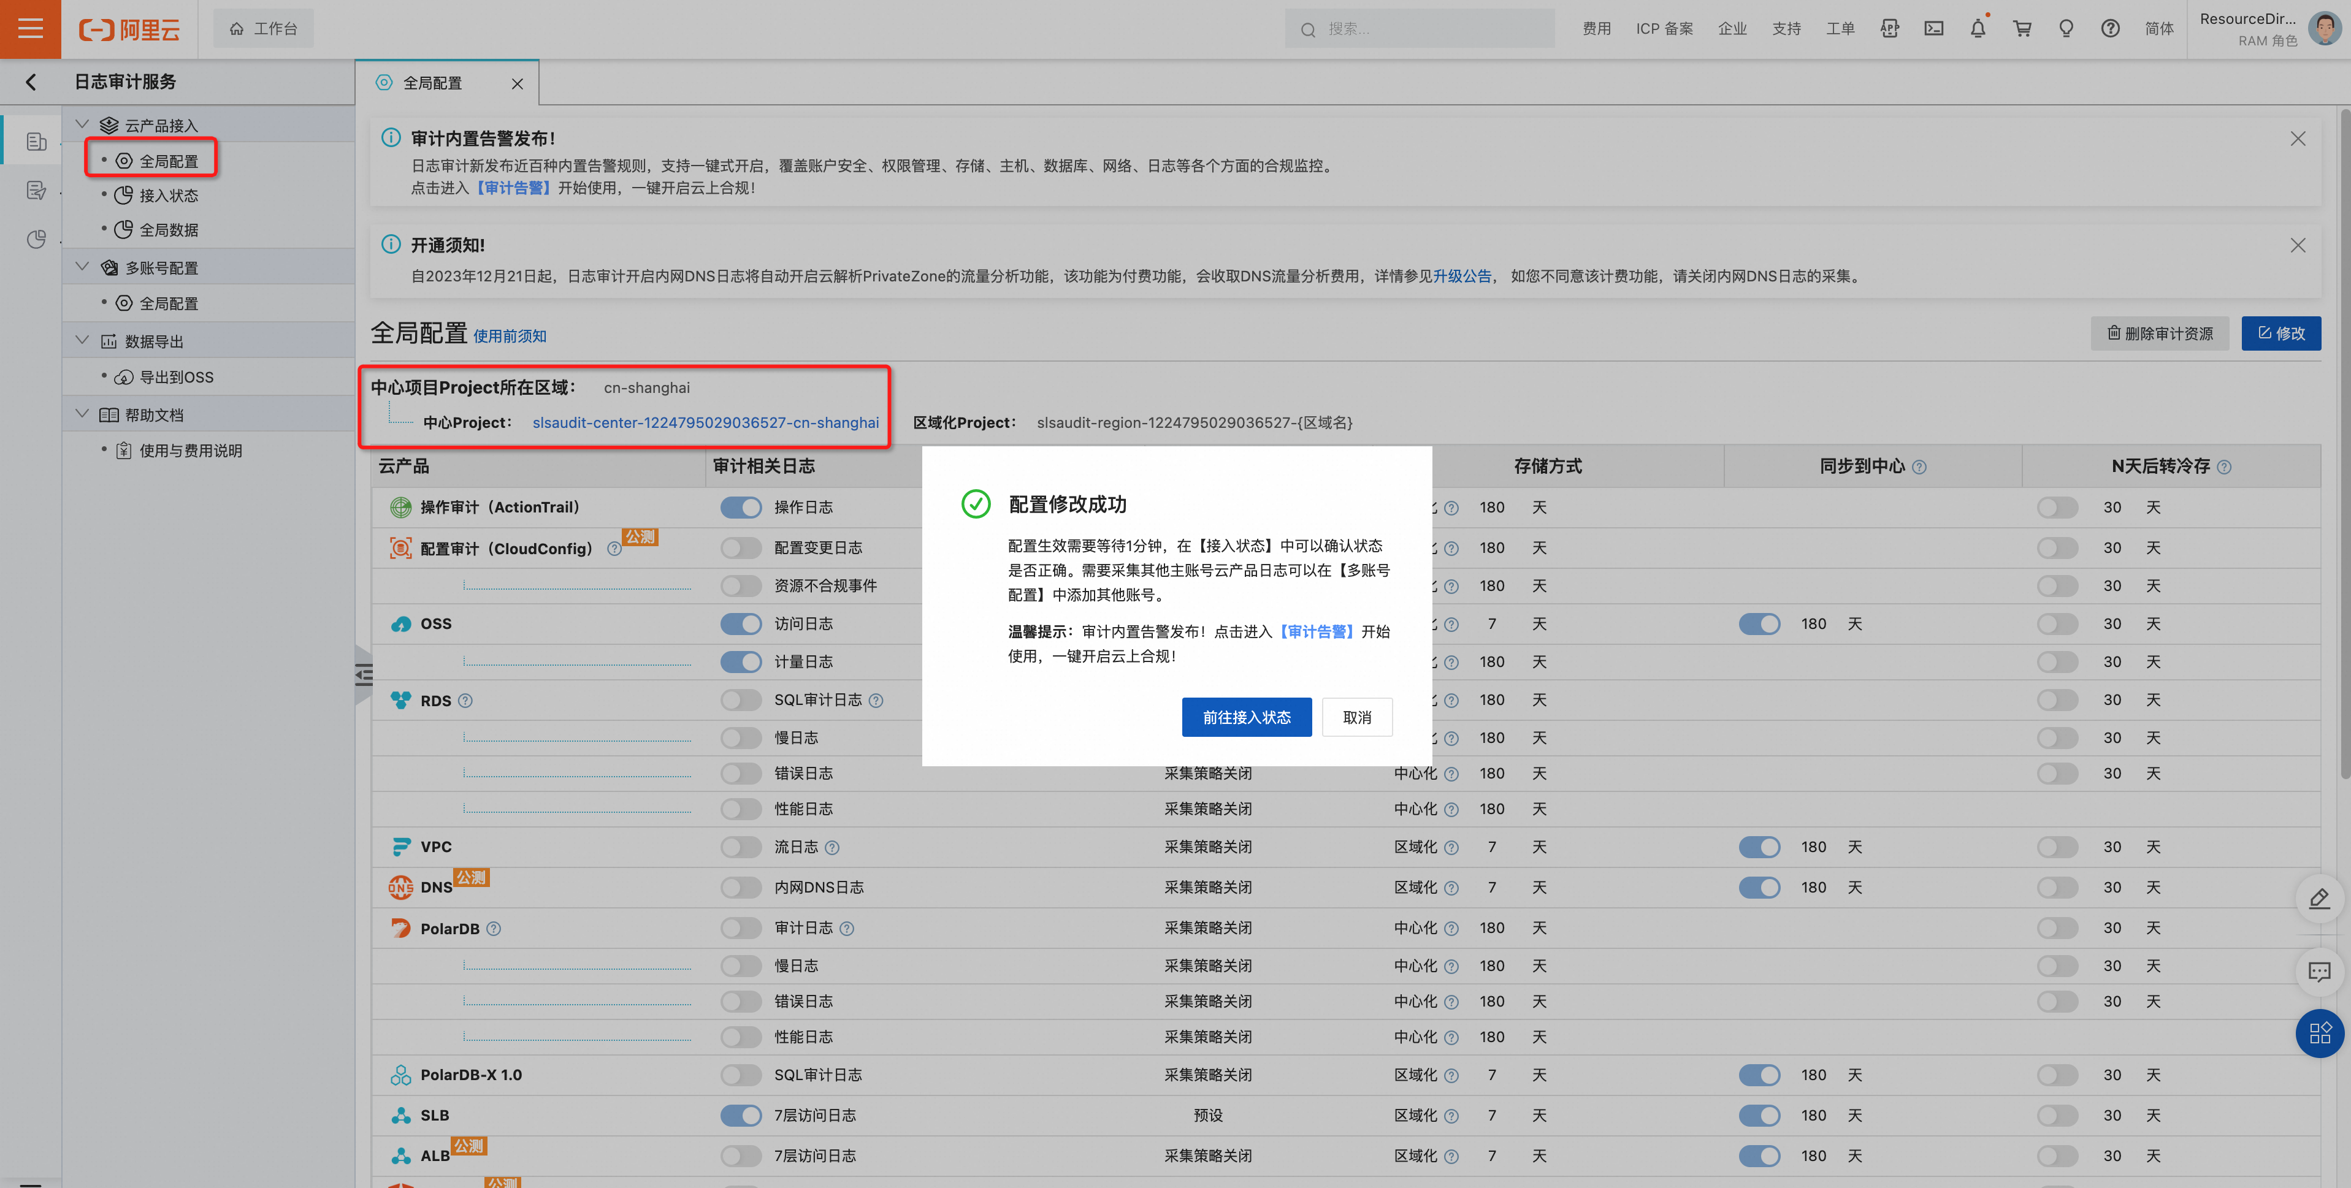Screen dimensions: 2351x1188
Task: Collapse the 多账号配置 tree section
Action: click(82, 267)
